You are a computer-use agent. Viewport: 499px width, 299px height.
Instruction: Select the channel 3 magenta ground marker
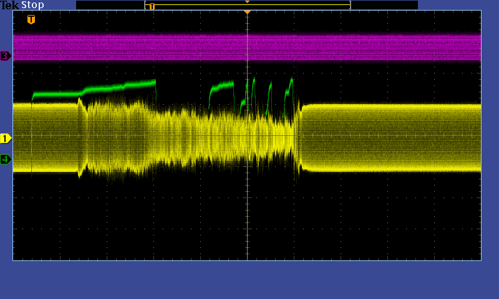pos(6,56)
